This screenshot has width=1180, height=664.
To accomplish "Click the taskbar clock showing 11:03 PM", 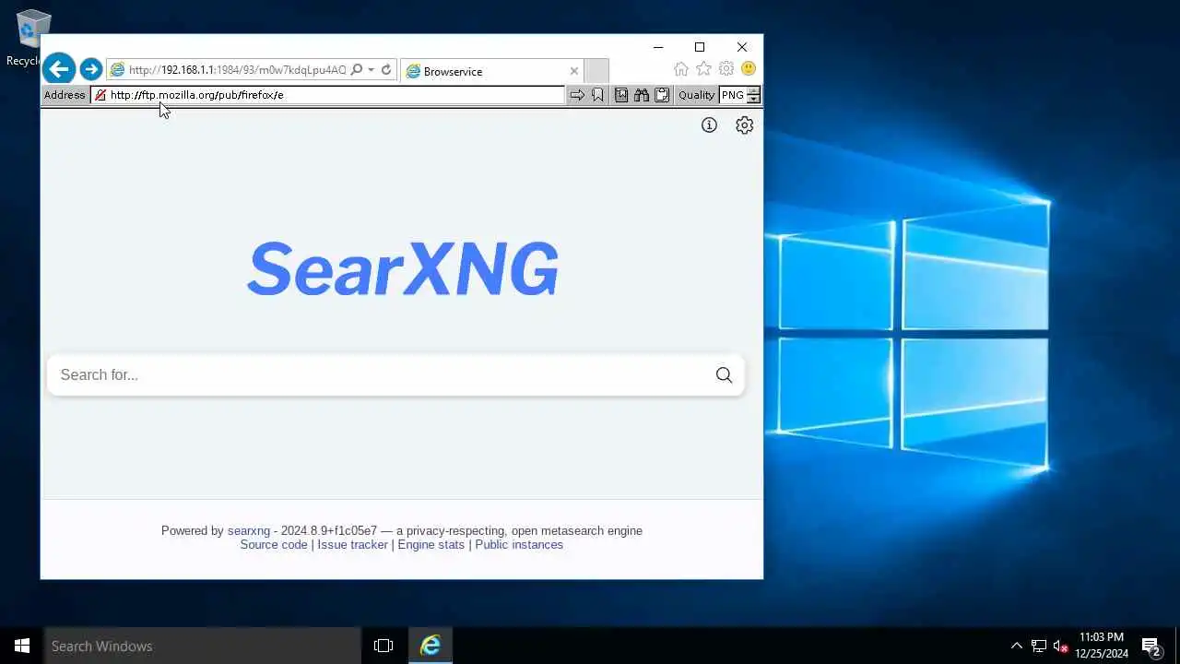I will [x=1102, y=646].
